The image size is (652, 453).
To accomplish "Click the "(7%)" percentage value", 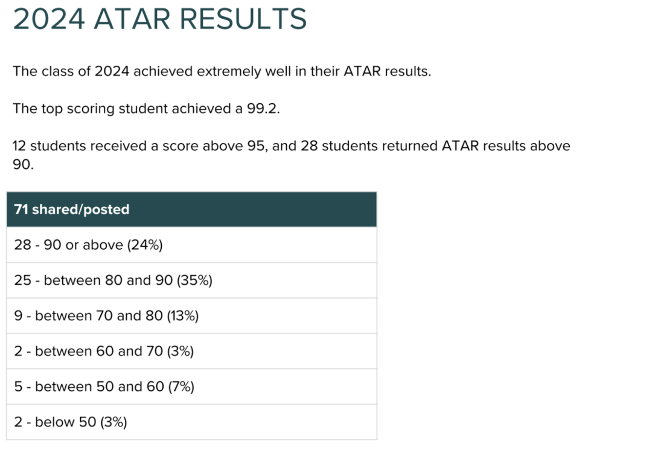I will point(181,387).
